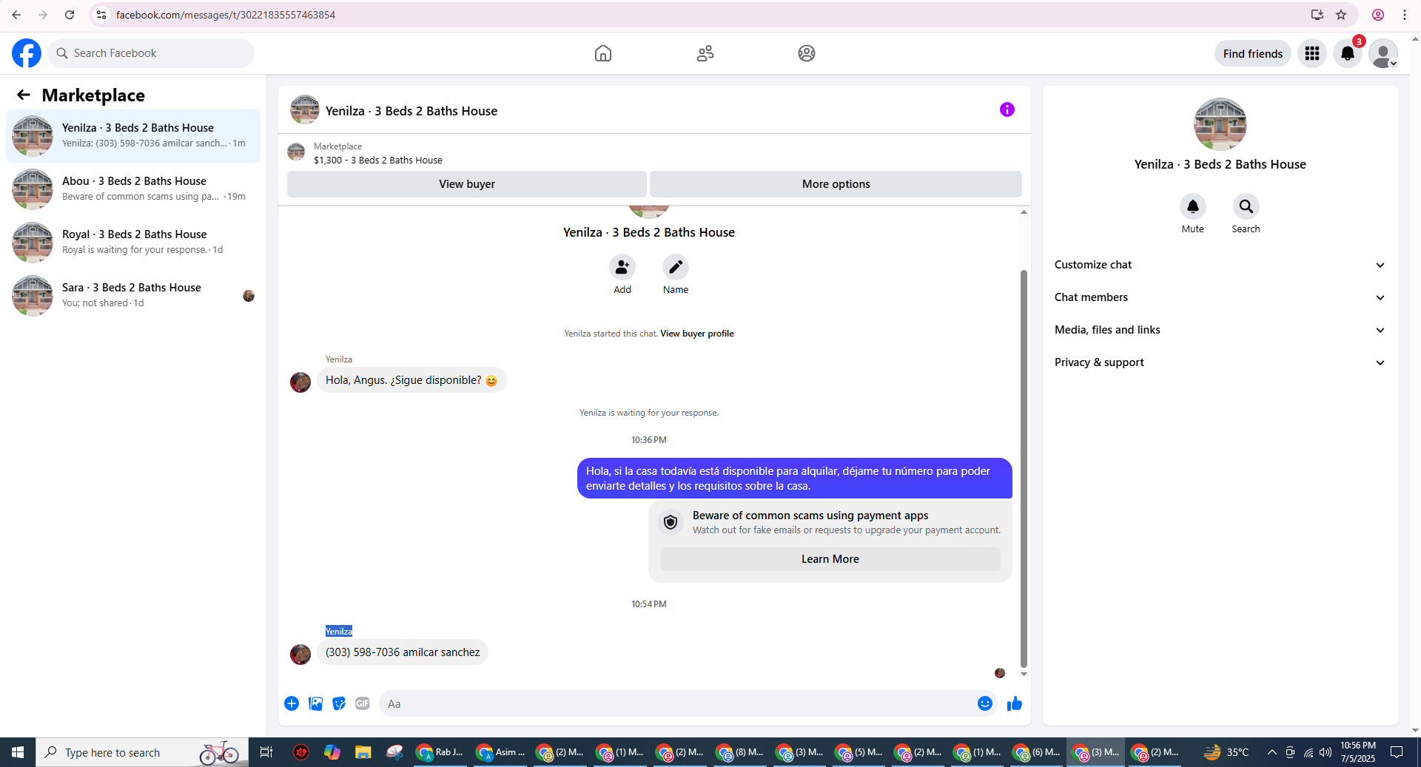Open the Abou conversation in list

pos(133,189)
